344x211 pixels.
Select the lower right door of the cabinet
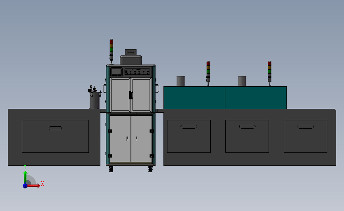pos(142,139)
